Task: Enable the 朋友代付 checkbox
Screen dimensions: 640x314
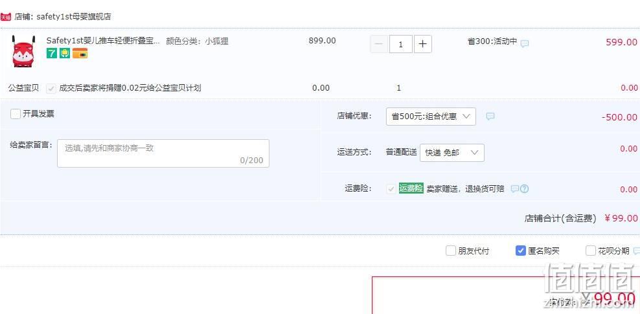Action: (x=451, y=251)
